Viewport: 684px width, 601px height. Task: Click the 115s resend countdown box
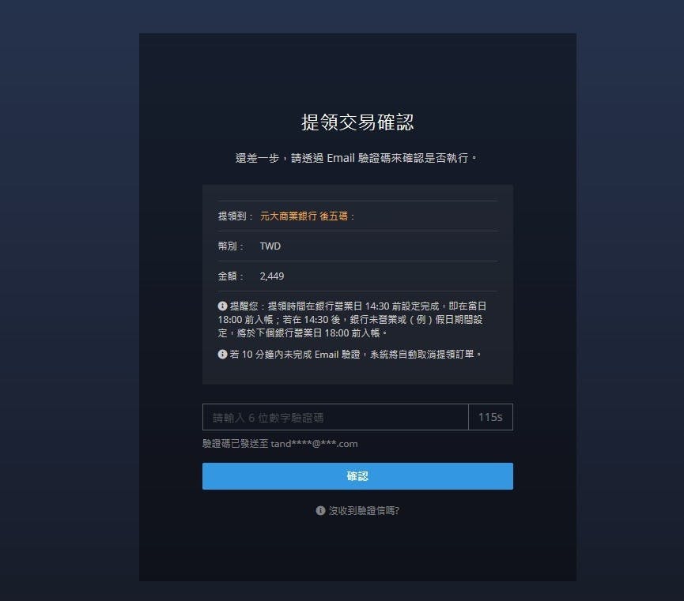point(490,417)
